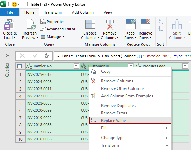
Task: Click the Excel application icon
Action: (3, 4)
